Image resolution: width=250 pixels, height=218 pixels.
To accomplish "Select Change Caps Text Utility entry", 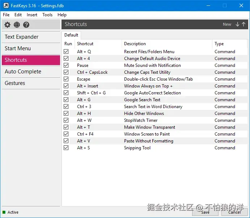I will click(x=147, y=72).
